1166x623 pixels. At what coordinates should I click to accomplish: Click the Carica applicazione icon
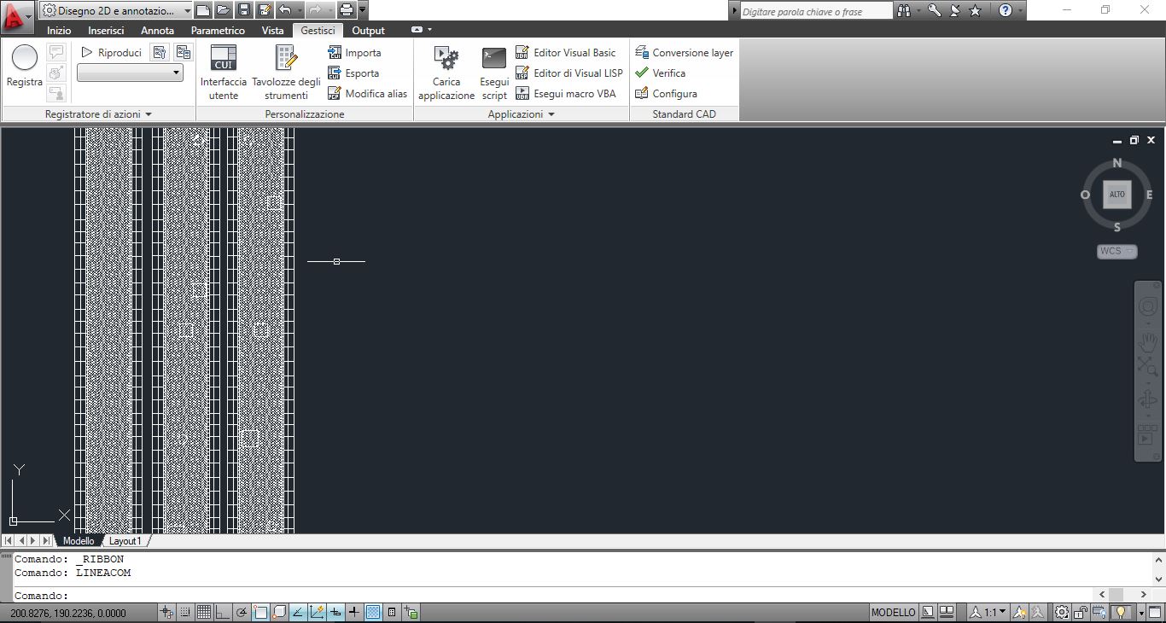coord(446,72)
